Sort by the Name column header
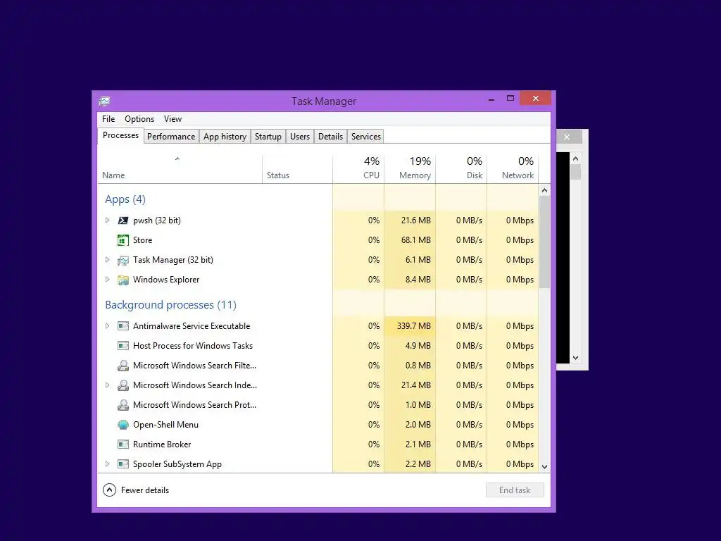 [x=180, y=169]
